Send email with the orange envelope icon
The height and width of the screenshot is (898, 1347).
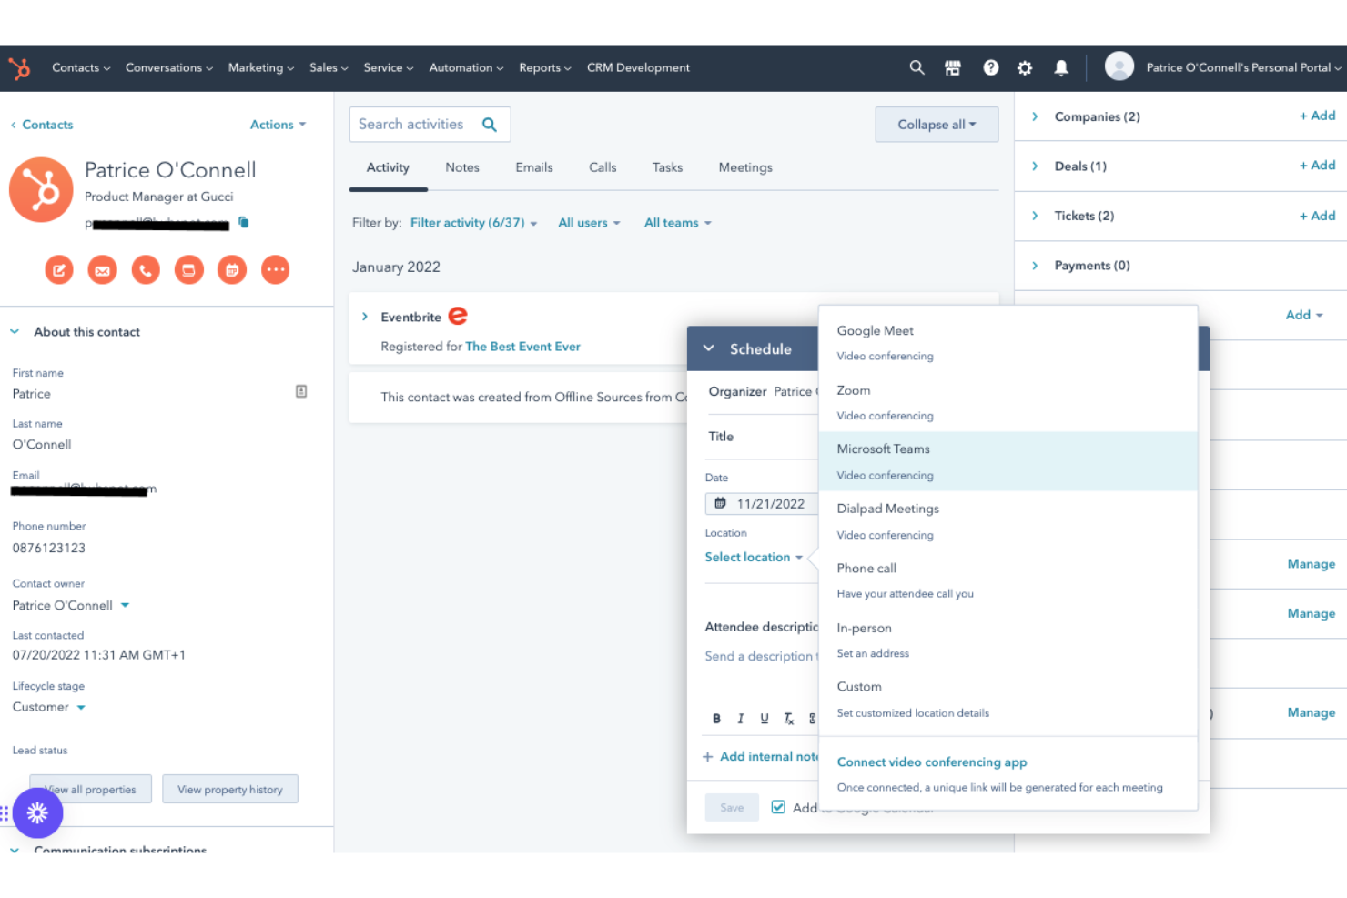102,269
